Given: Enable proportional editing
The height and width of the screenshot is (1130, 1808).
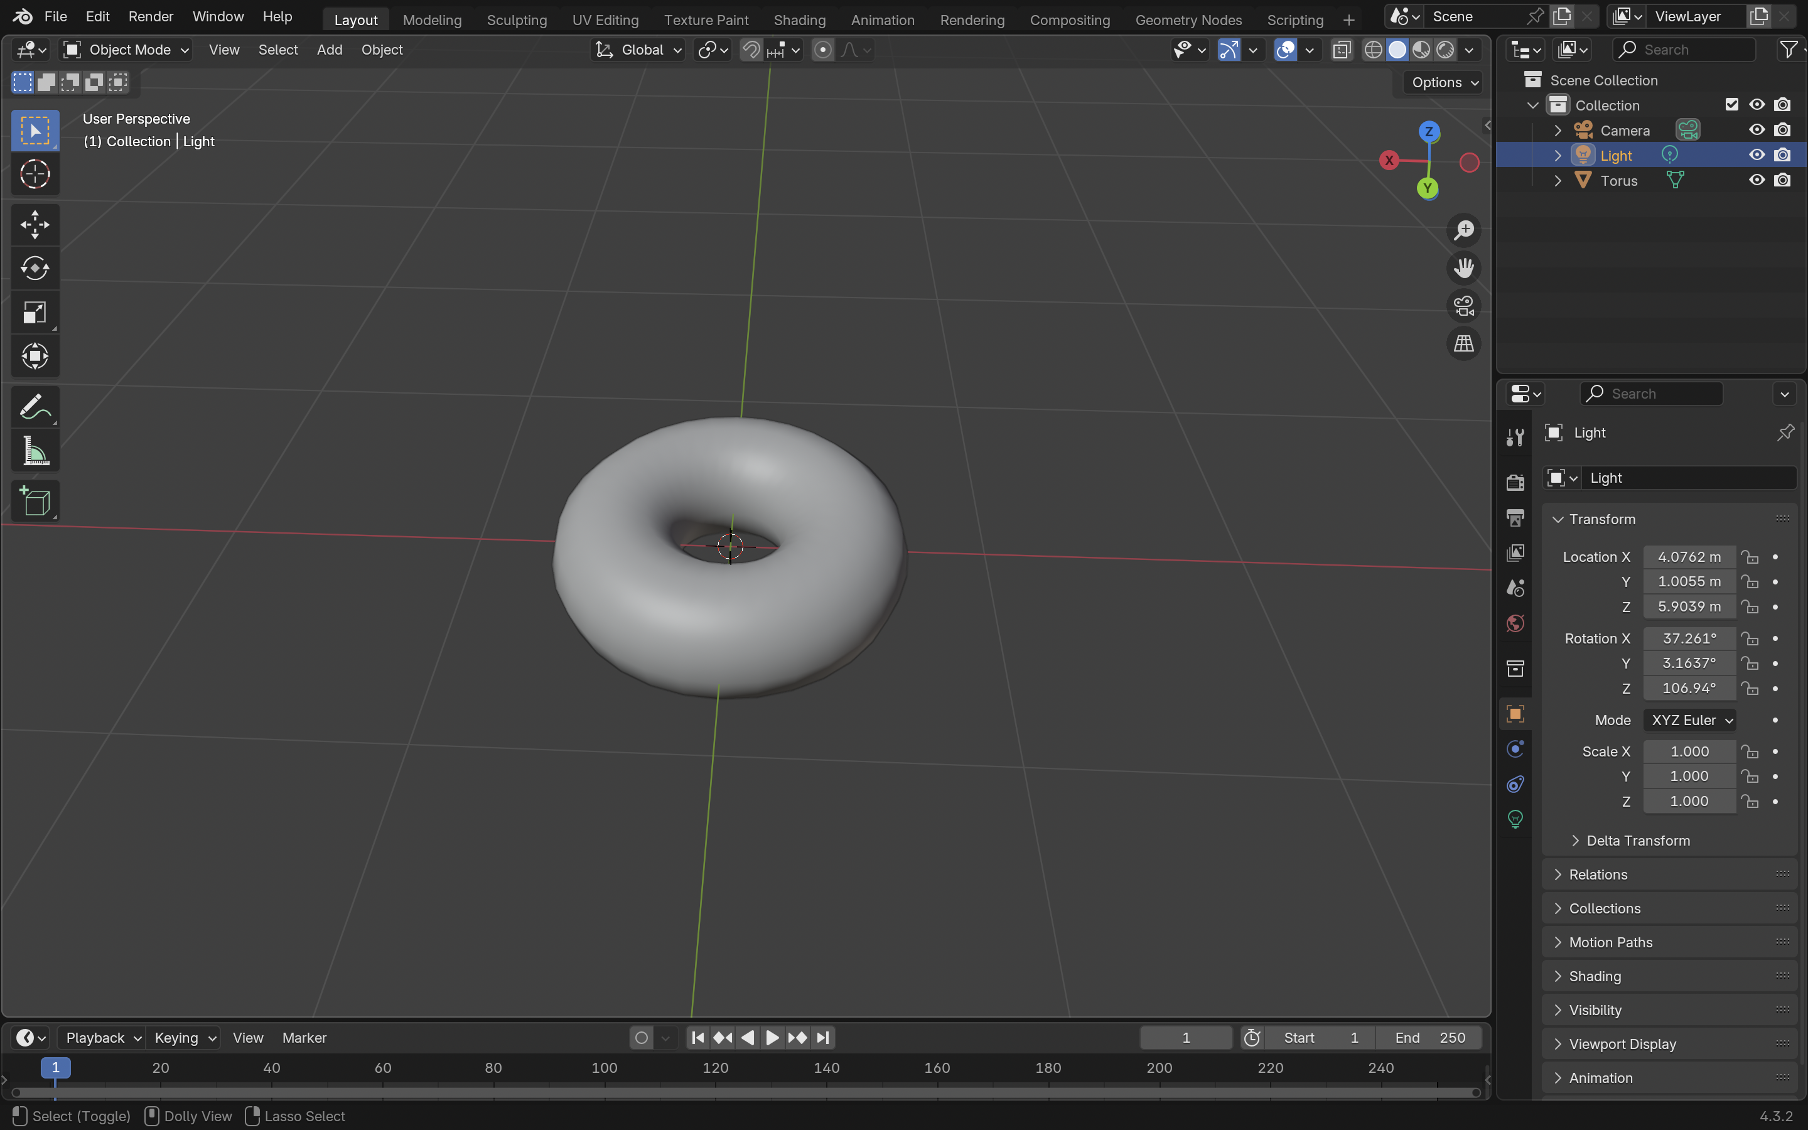Looking at the screenshot, I should click(822, 50).
